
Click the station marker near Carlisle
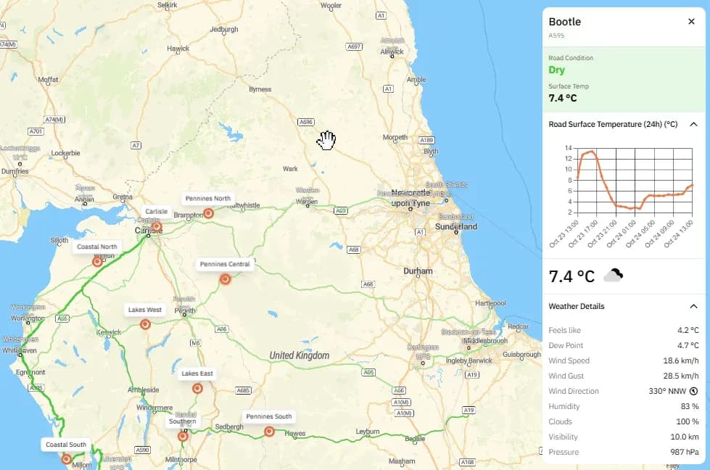(155, 226)
